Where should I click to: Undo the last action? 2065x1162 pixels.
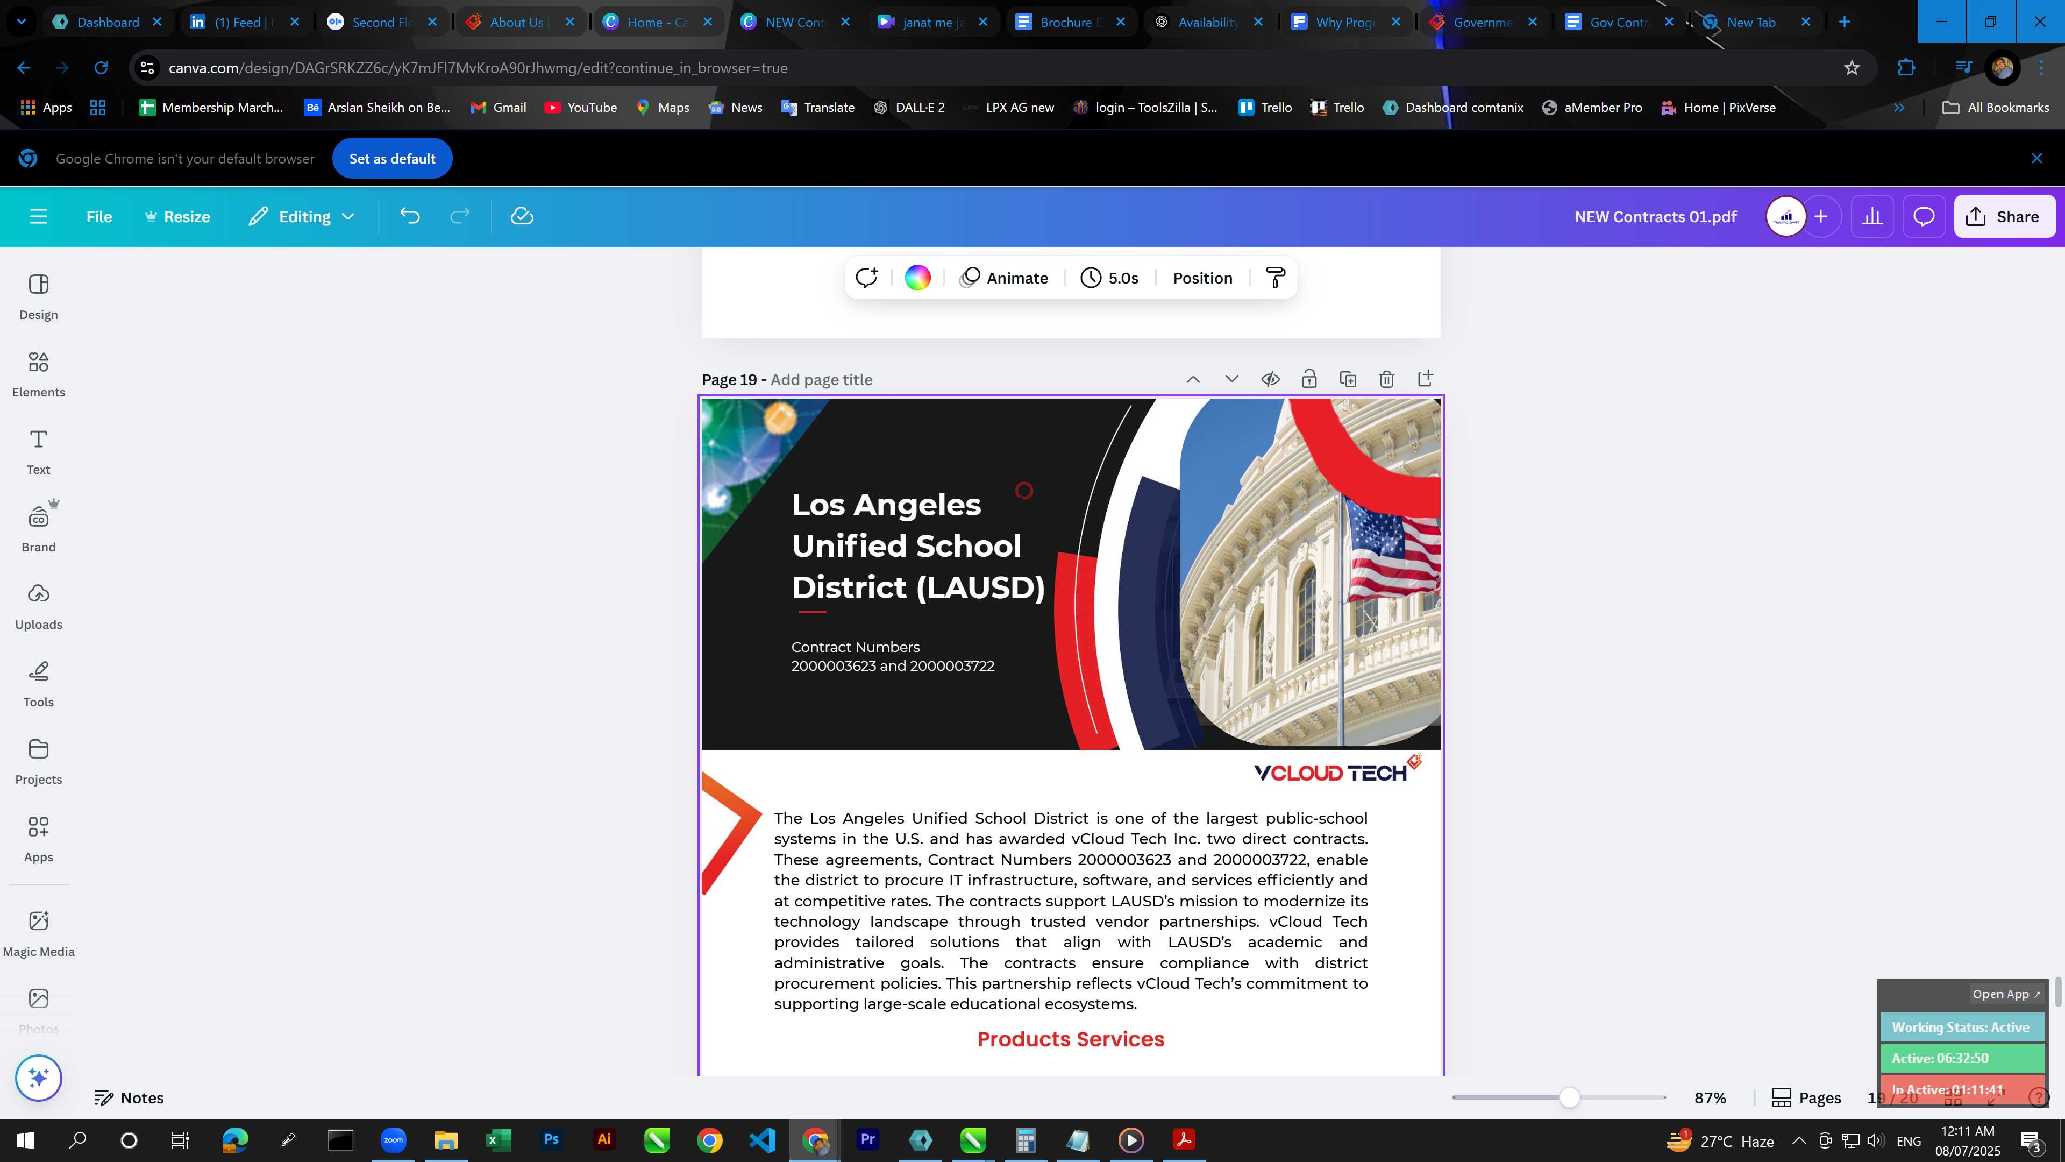pyautogui.click(x=410, y=216)
